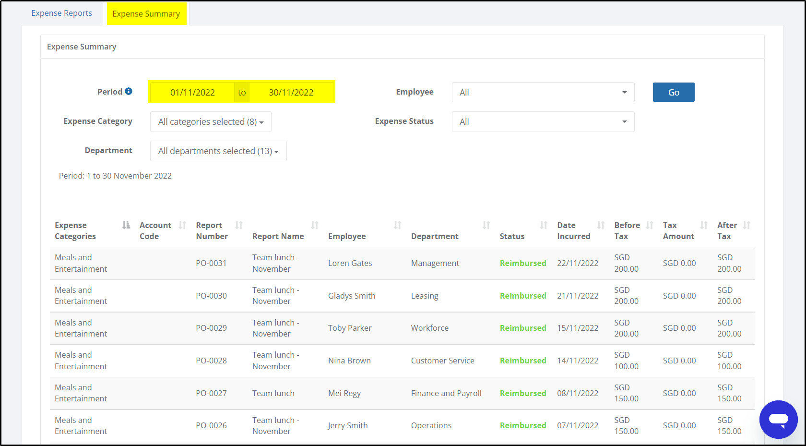Click date 14/11/2022

[x=578, y=361]
